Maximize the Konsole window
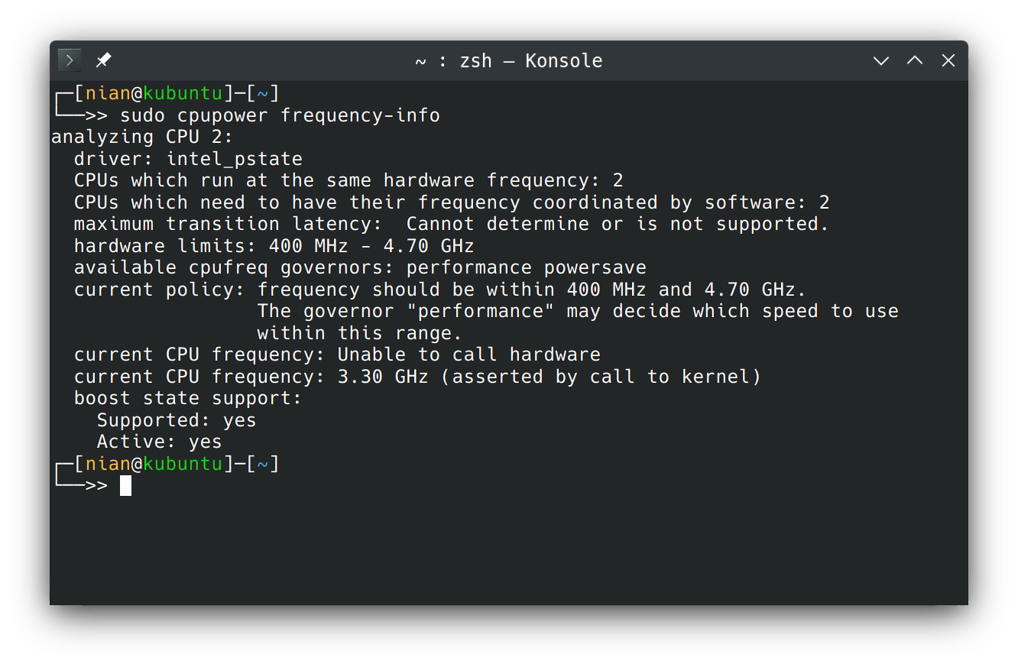Image resolution: width=1018 pixels, height=664 pixels. (x=914, y=60)
